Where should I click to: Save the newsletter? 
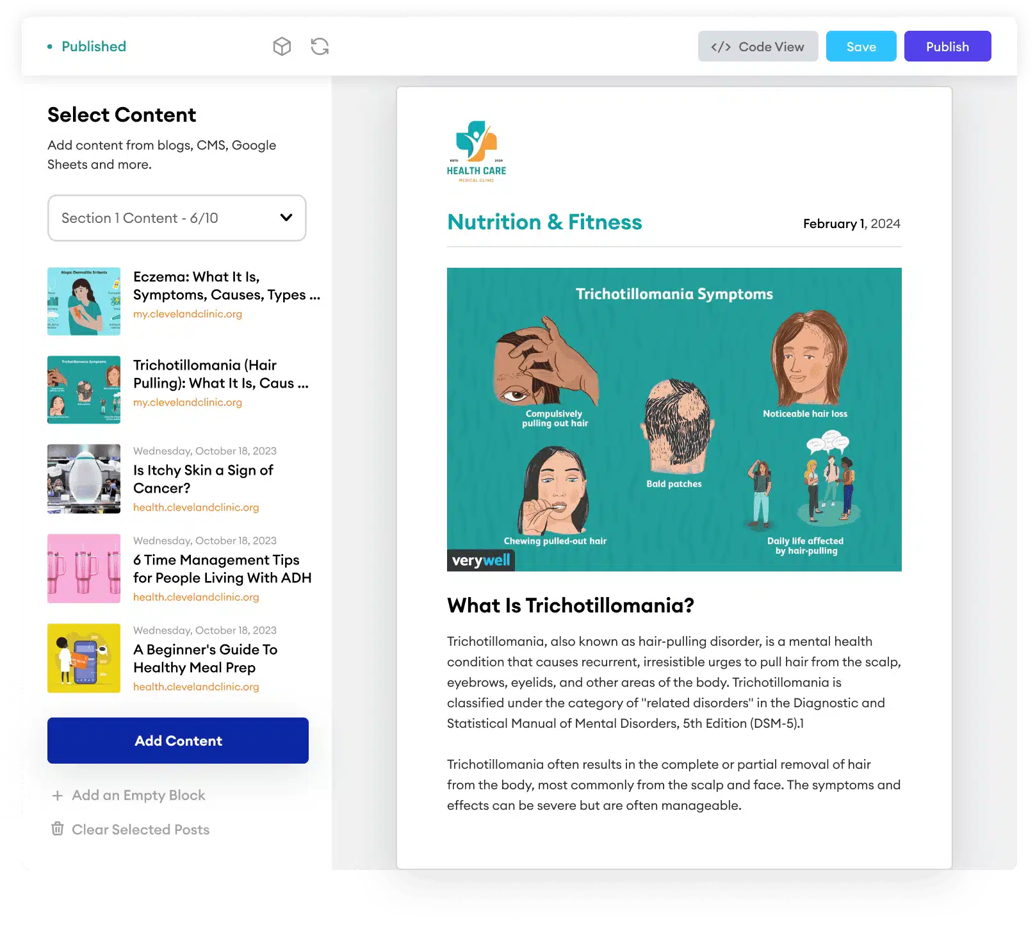point(861,46)
